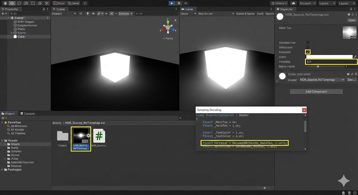Open the custom editor tools icon
The image size is (358, 195).
47,3
